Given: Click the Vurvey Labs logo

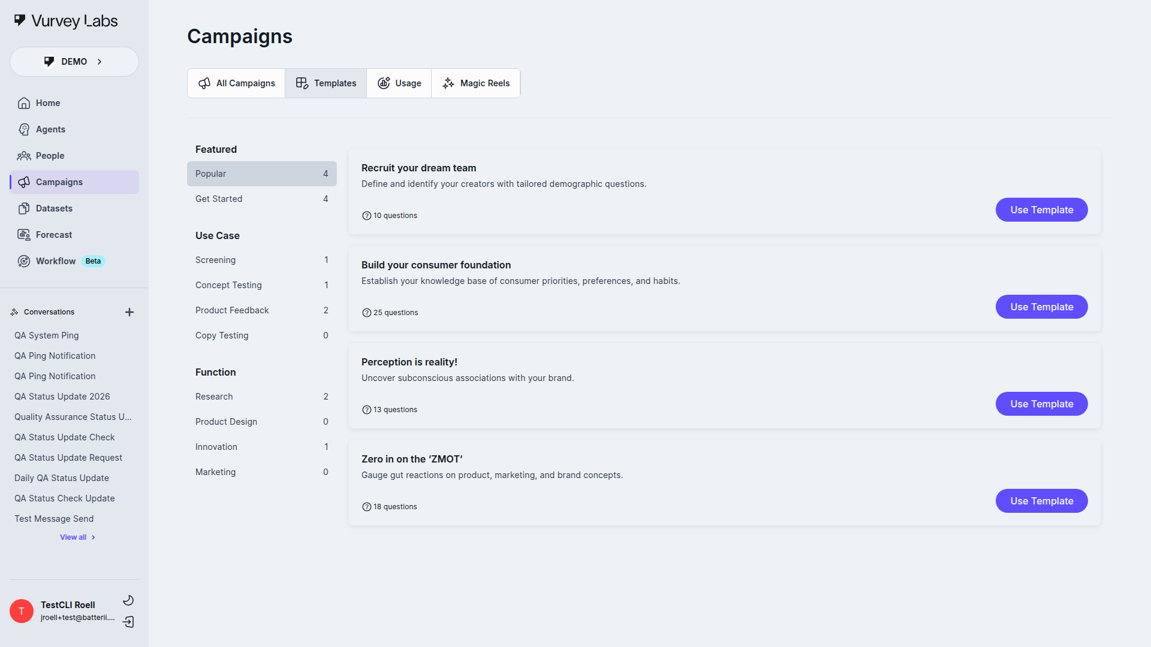Looking at the screenshot, I should point(65,20).
